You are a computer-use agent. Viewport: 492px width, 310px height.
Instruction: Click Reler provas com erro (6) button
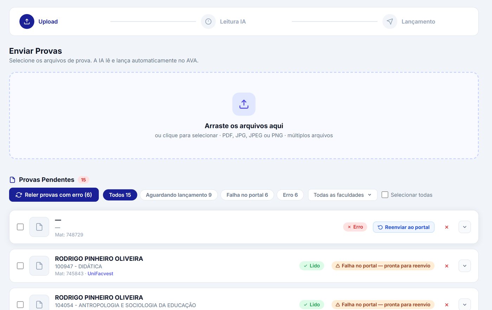(54, 195)
